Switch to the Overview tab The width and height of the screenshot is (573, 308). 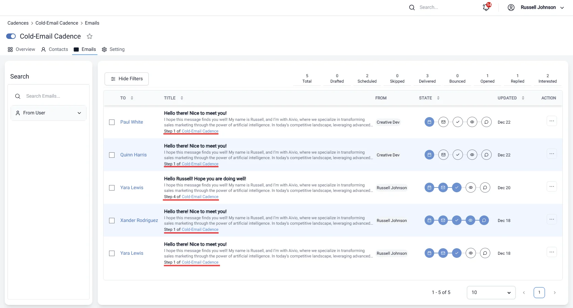(x=22, y=50)
